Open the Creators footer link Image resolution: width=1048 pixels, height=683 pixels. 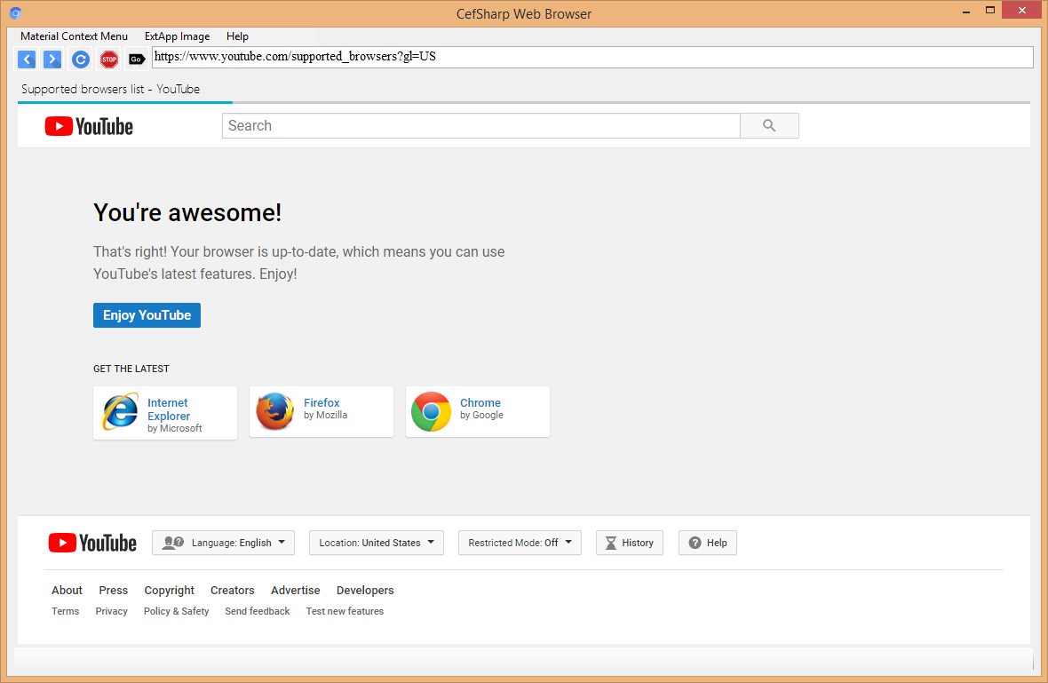point(233,590)
